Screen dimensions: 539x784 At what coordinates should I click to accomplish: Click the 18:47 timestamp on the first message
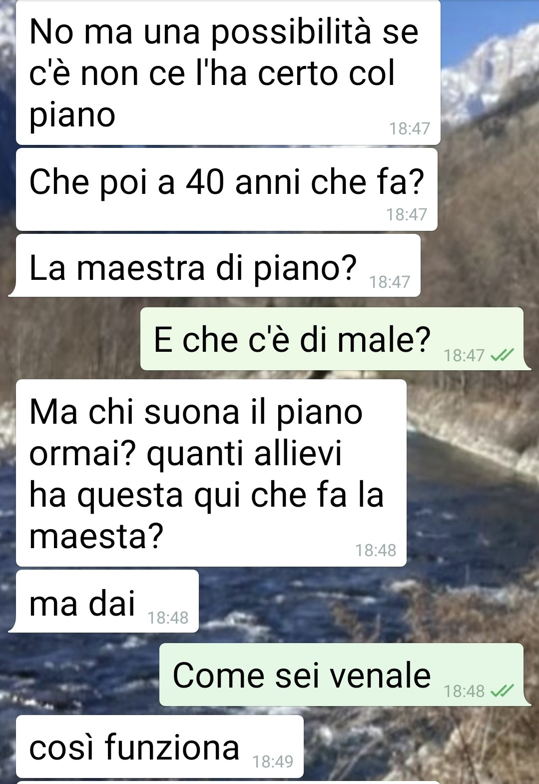coord(410,128)
